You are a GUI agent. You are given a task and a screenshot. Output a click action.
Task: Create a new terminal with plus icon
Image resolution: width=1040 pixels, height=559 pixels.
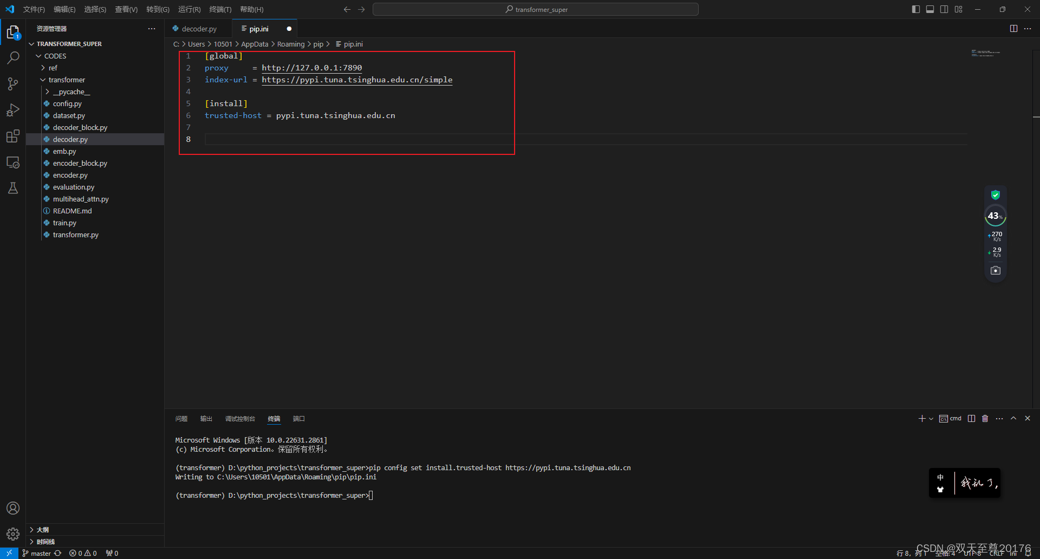click(921, 418)
